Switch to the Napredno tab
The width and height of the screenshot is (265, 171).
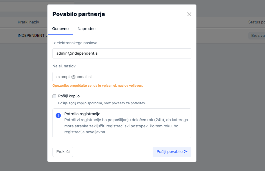(x=86, y=29)
